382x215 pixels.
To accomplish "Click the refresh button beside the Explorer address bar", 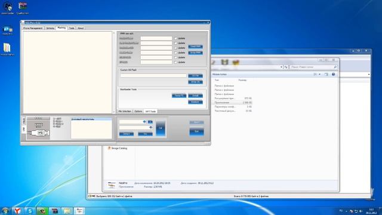I will 286,67.
